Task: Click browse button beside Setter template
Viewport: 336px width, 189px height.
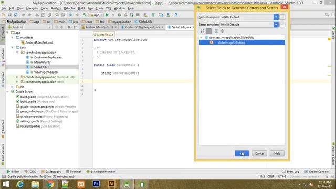Action: click(x=282, y=25)
